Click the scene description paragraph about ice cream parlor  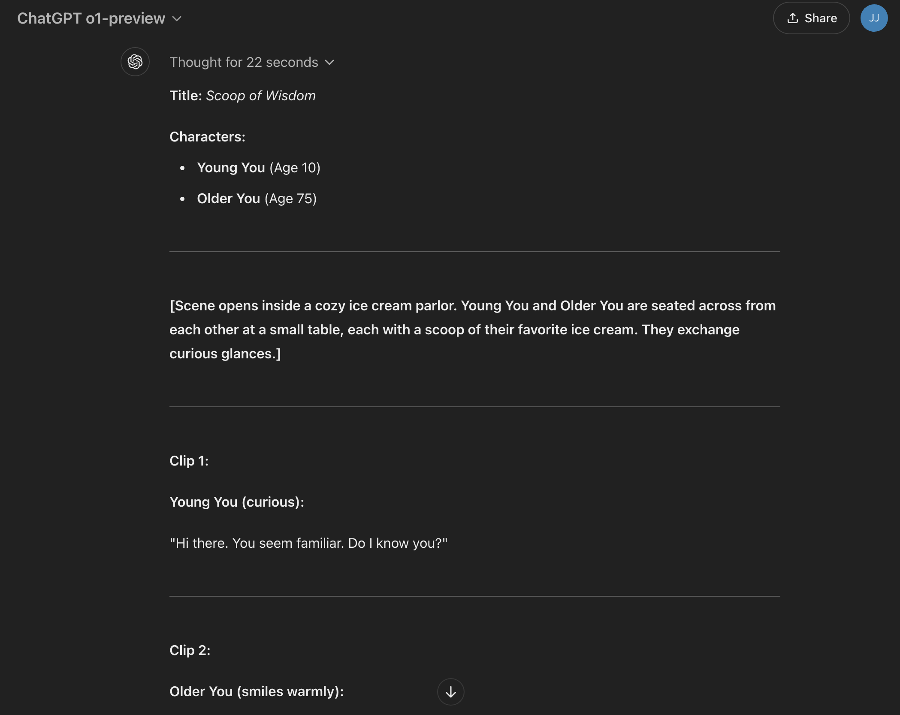pyautogui.click(x=472, y=330)
